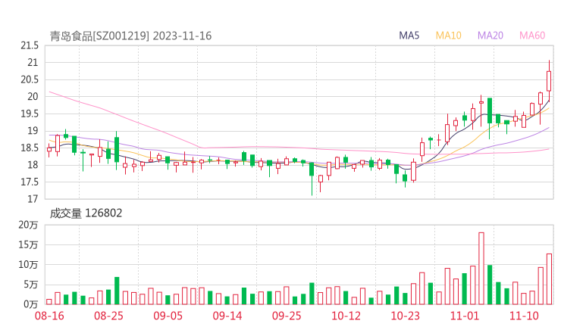Viewport: 561px width, 333px height.
Task: Click the MA20 legend label
Action: coord(490,36)
